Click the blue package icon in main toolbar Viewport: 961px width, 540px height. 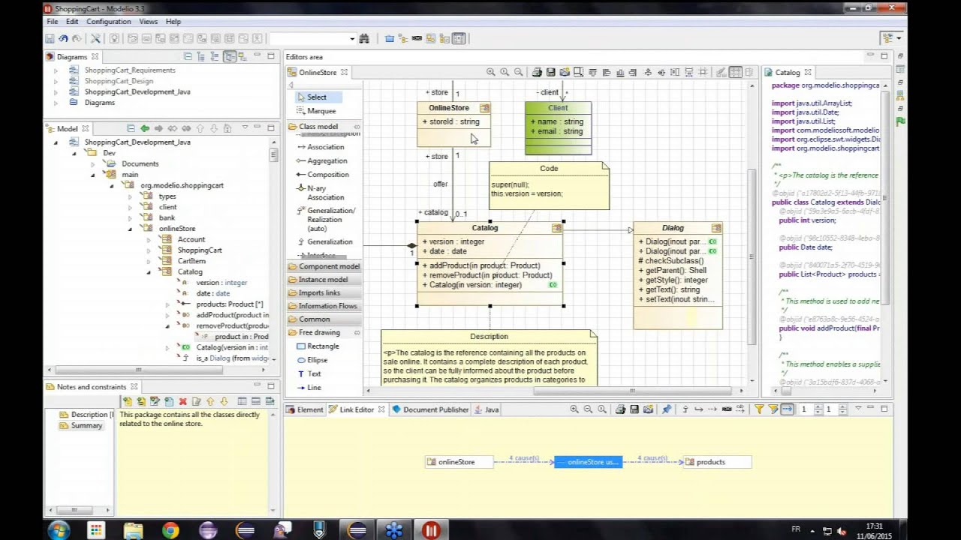pos(390,38)
